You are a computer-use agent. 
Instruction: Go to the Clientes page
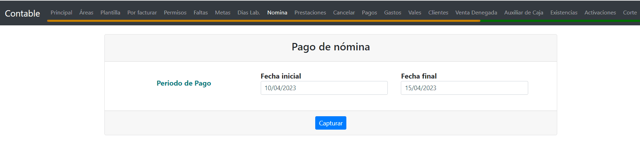tap(438, 13)
